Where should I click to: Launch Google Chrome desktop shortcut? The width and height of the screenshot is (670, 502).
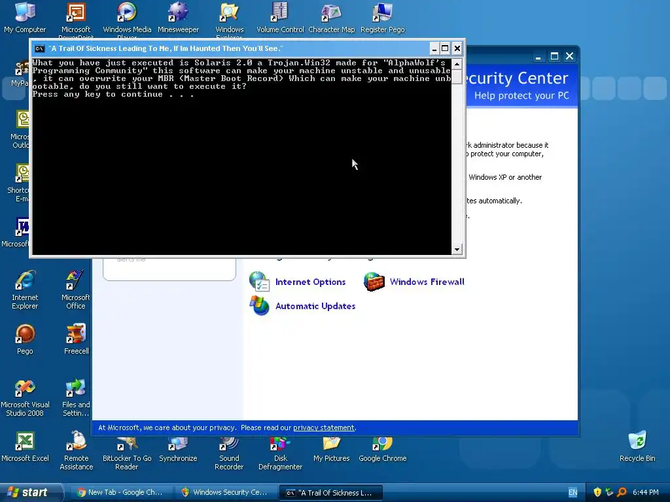pos(382,450)
